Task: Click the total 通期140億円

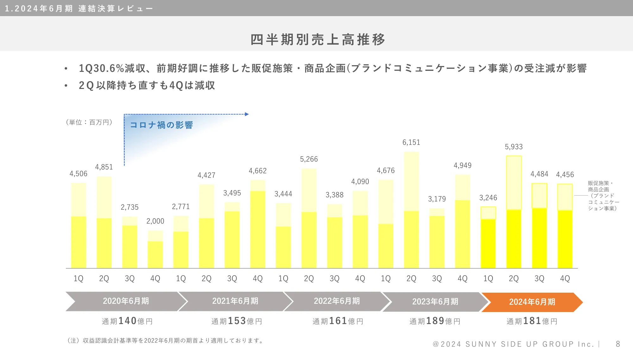Action: [127, 321]
